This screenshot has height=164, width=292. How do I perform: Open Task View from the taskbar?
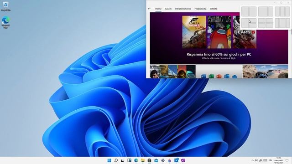[x=122, y=160]
